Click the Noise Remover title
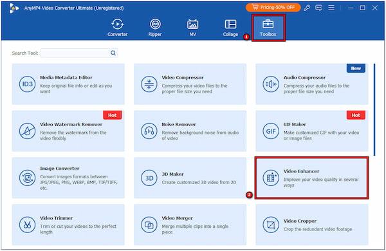 179,124
